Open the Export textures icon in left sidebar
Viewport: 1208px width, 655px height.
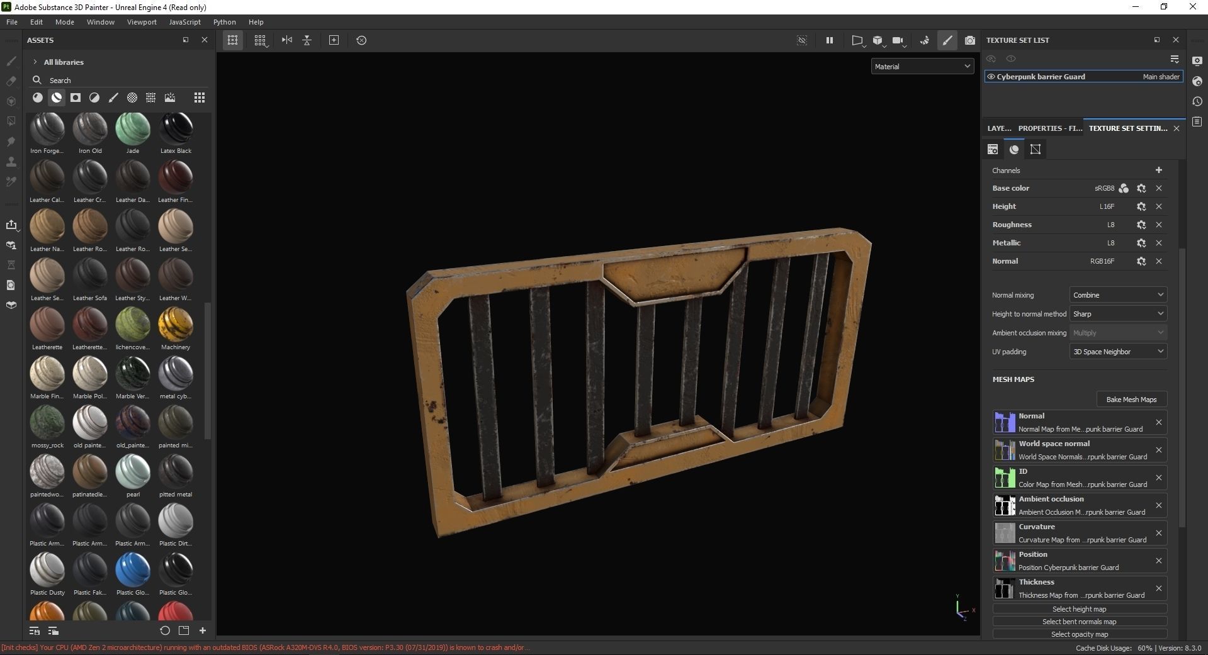point(11,225)
